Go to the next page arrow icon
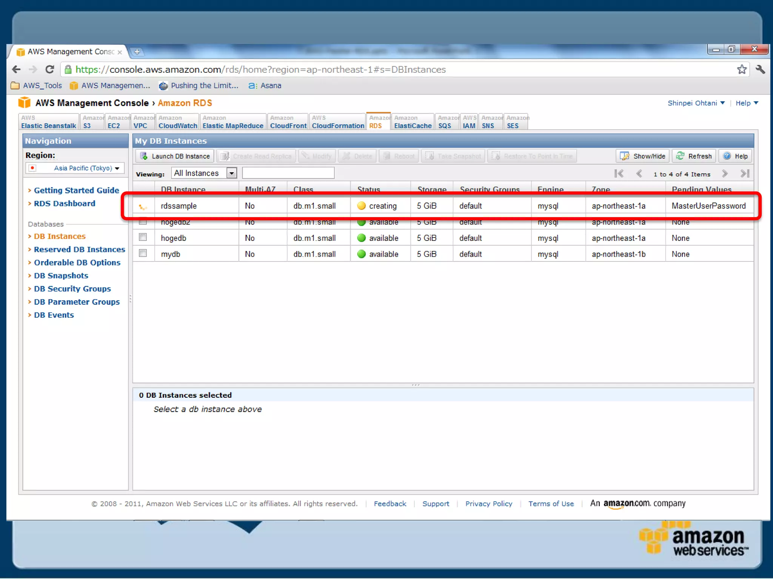Screen dimensions: 773x579 click(x=725, y=174)
